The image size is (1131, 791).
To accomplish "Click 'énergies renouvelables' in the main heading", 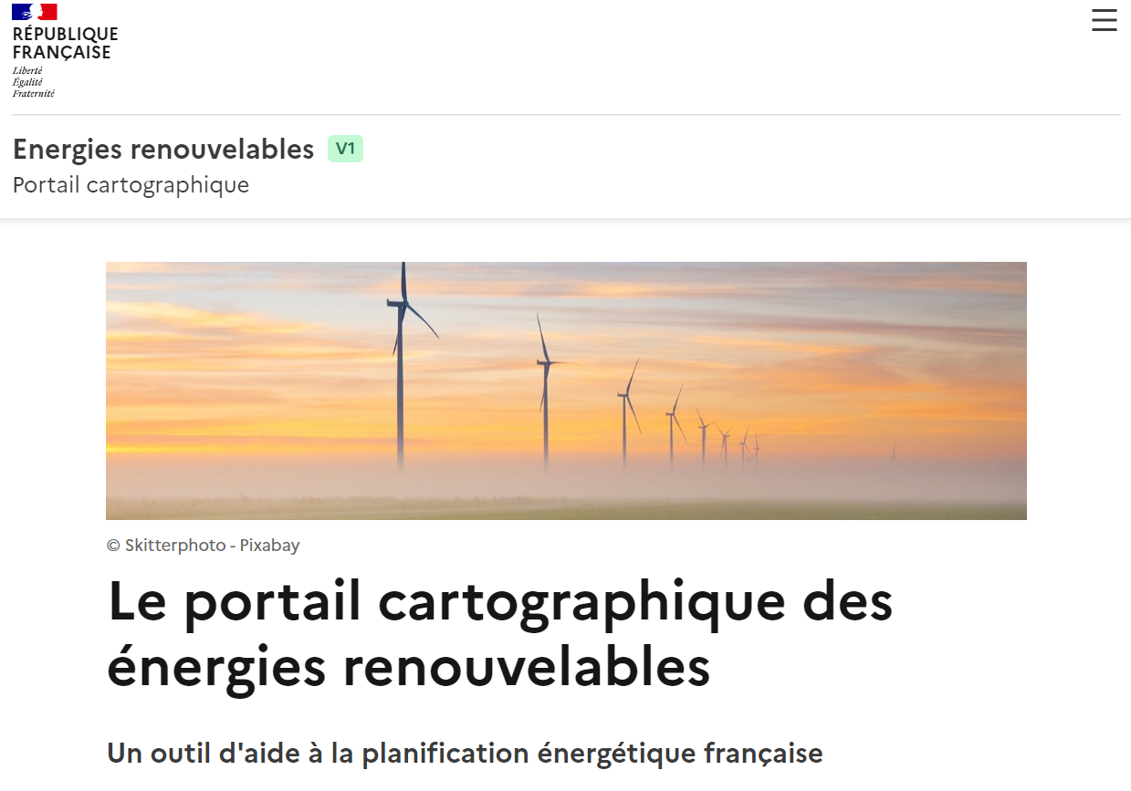I will (409, 667).
